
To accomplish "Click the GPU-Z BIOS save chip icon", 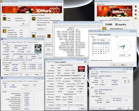I will [x=84, y=76].
